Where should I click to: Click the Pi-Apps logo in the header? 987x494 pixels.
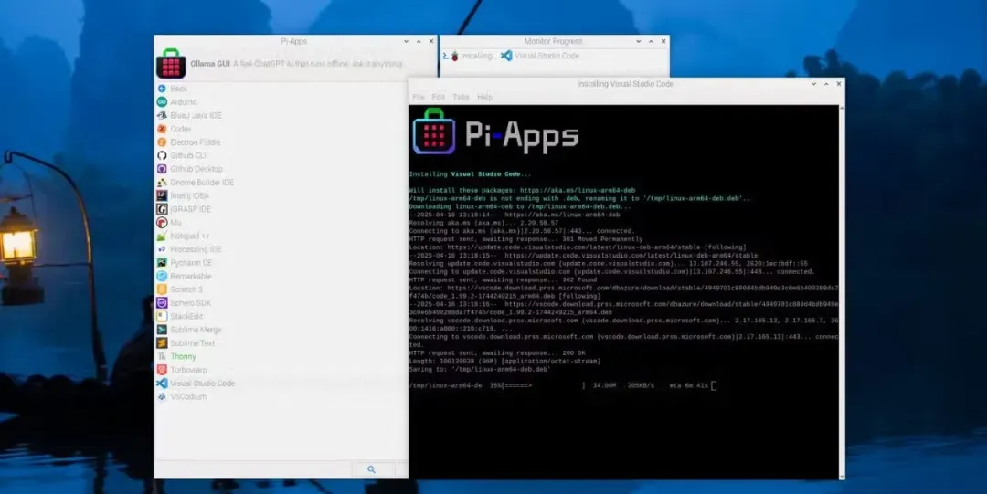coord(171,64)
